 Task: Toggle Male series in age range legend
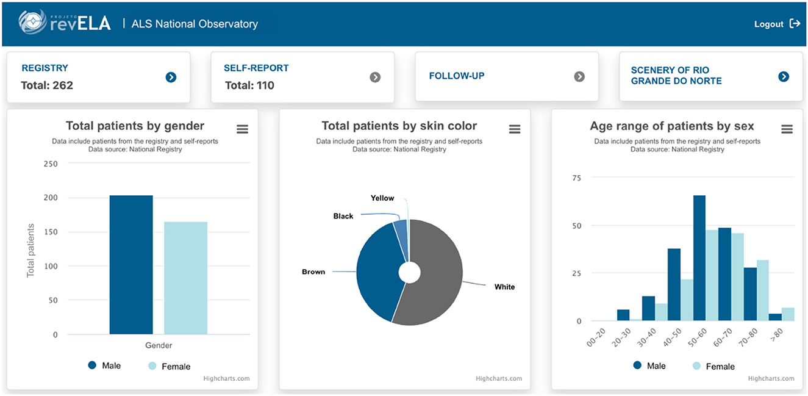coord(649,365)
